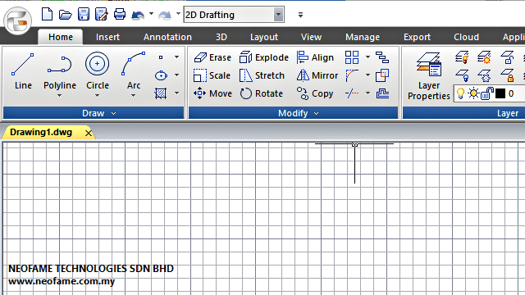Click the Rotate tool
525x295 pixels.
coord(262,93)
